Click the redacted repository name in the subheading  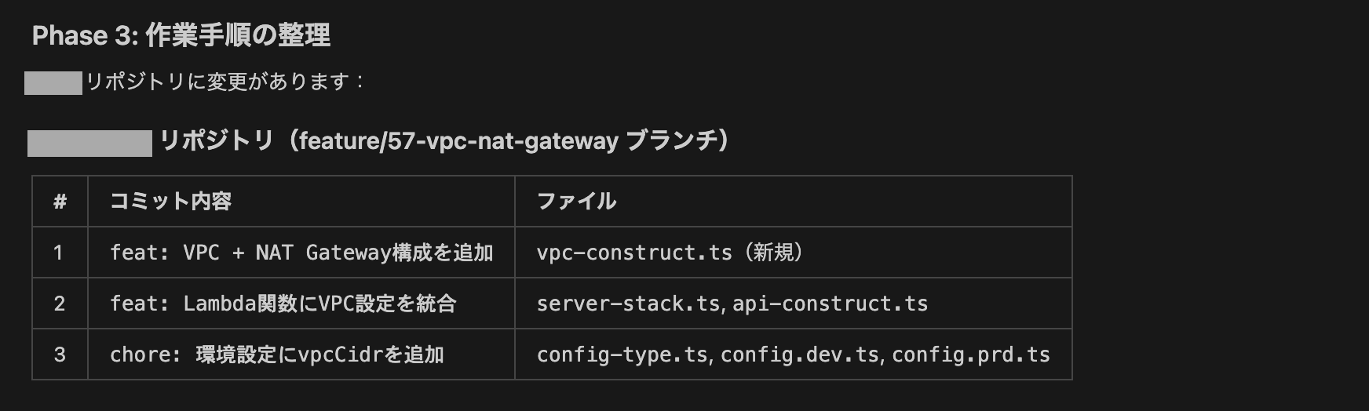89,144
